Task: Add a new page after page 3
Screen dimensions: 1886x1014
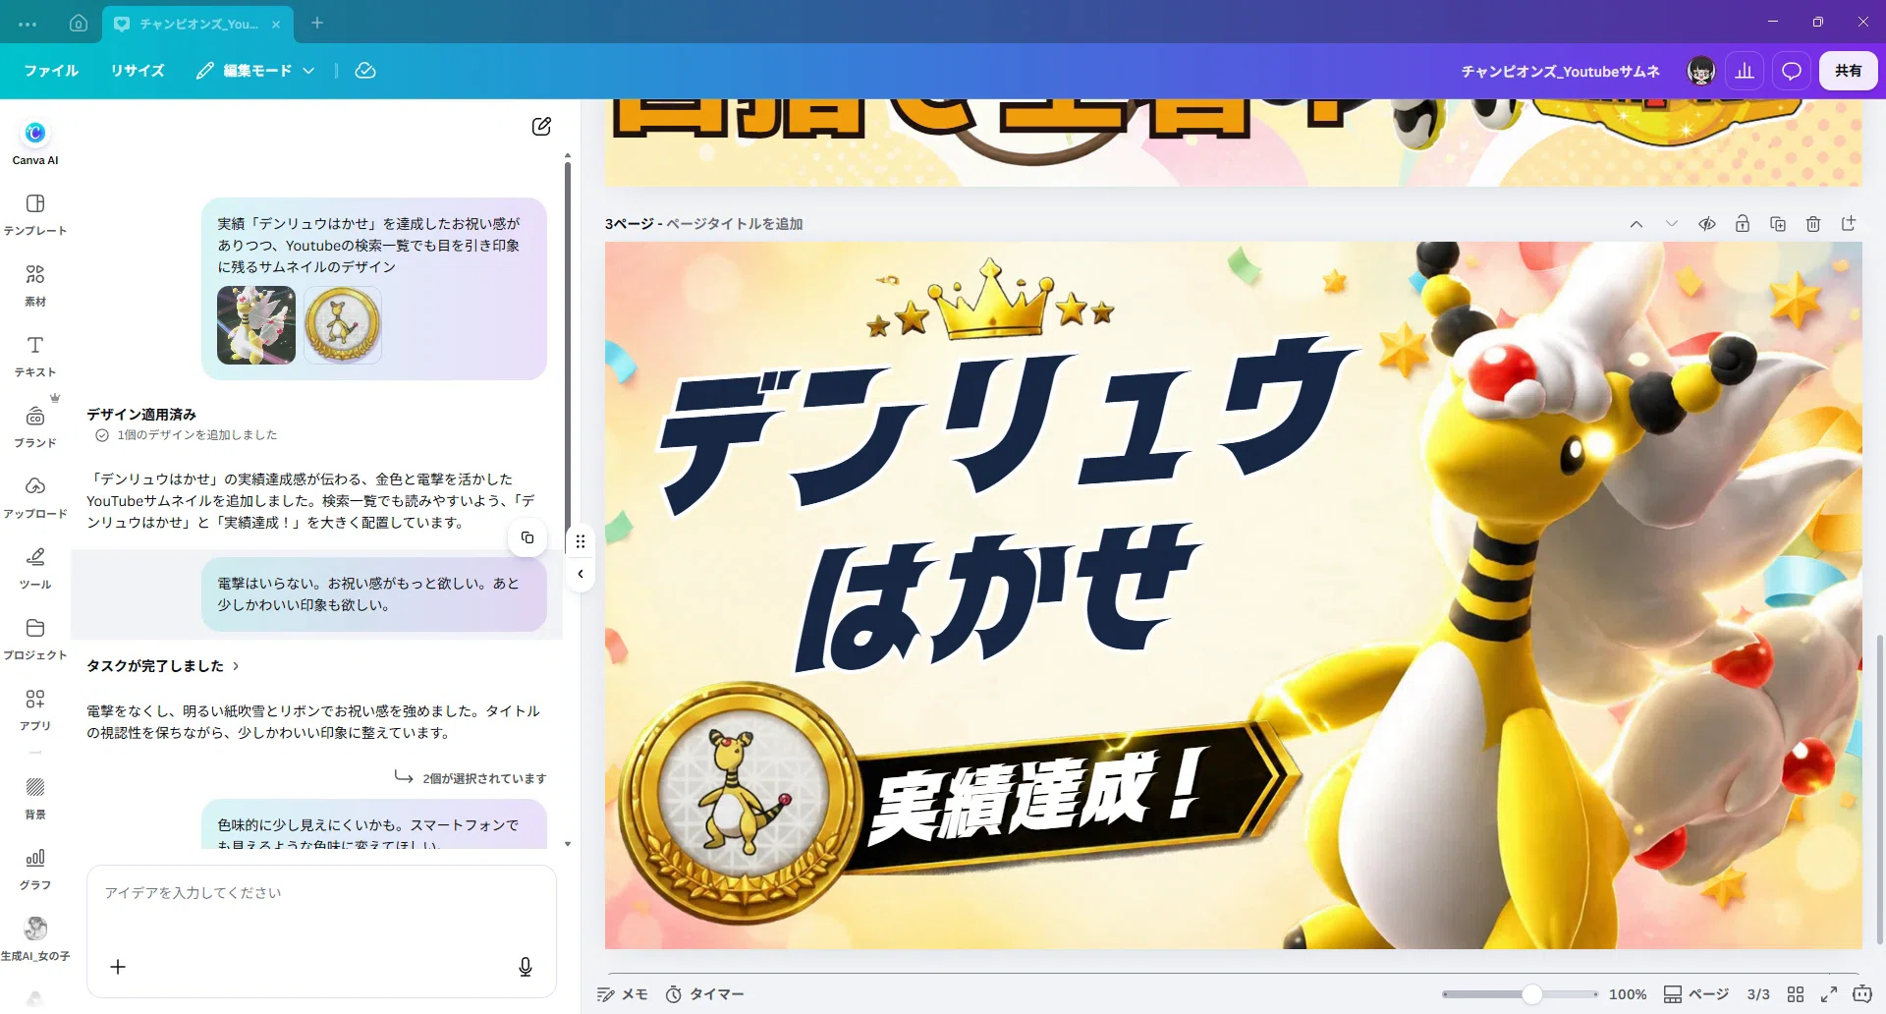Action: point(1849,224)
